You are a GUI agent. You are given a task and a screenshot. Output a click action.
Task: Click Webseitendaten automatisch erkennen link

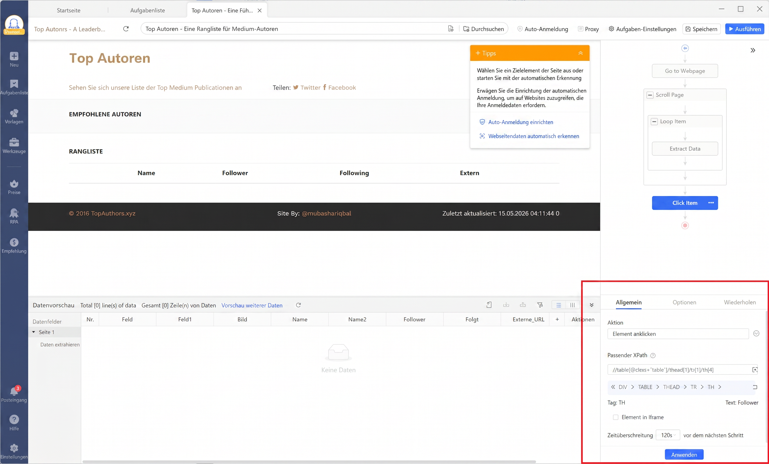(x=529, y=136)
